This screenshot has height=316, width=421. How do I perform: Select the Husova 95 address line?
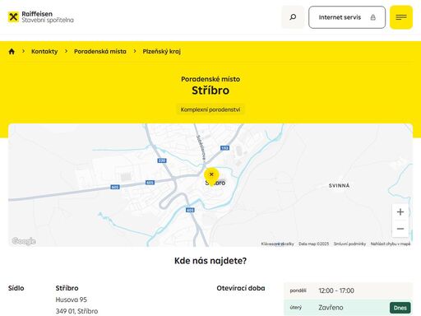tap(71, 300)
